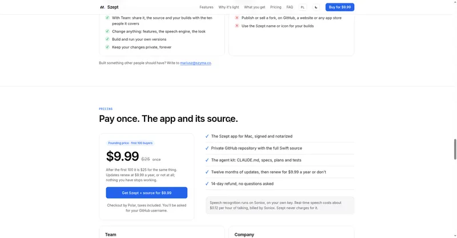Switch language with PL button
457x238 pixels.
[x=303, y=7]
